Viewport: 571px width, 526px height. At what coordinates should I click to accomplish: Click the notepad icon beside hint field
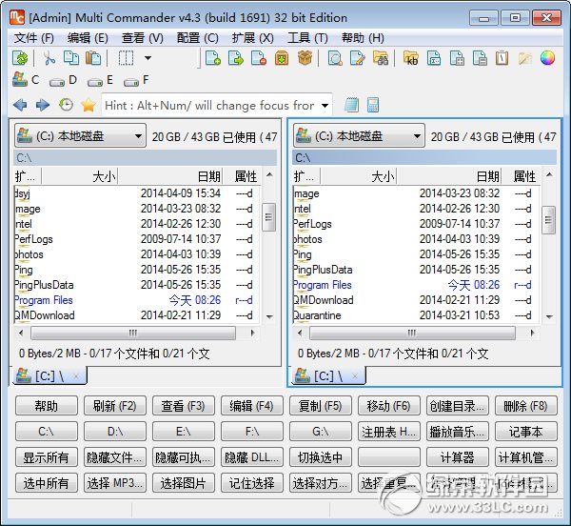click(x=351, y=106)
